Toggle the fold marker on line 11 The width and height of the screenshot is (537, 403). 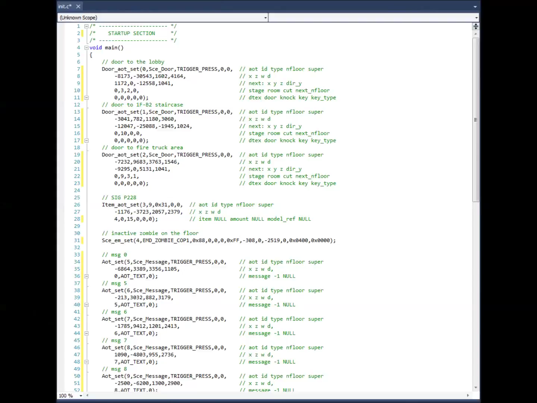[x=87, y=98]
